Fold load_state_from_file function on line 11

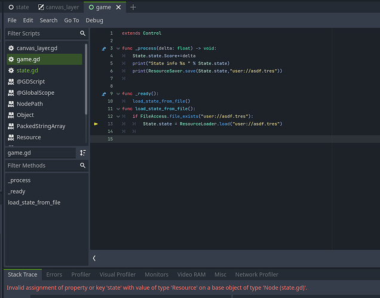coord(118,108)
